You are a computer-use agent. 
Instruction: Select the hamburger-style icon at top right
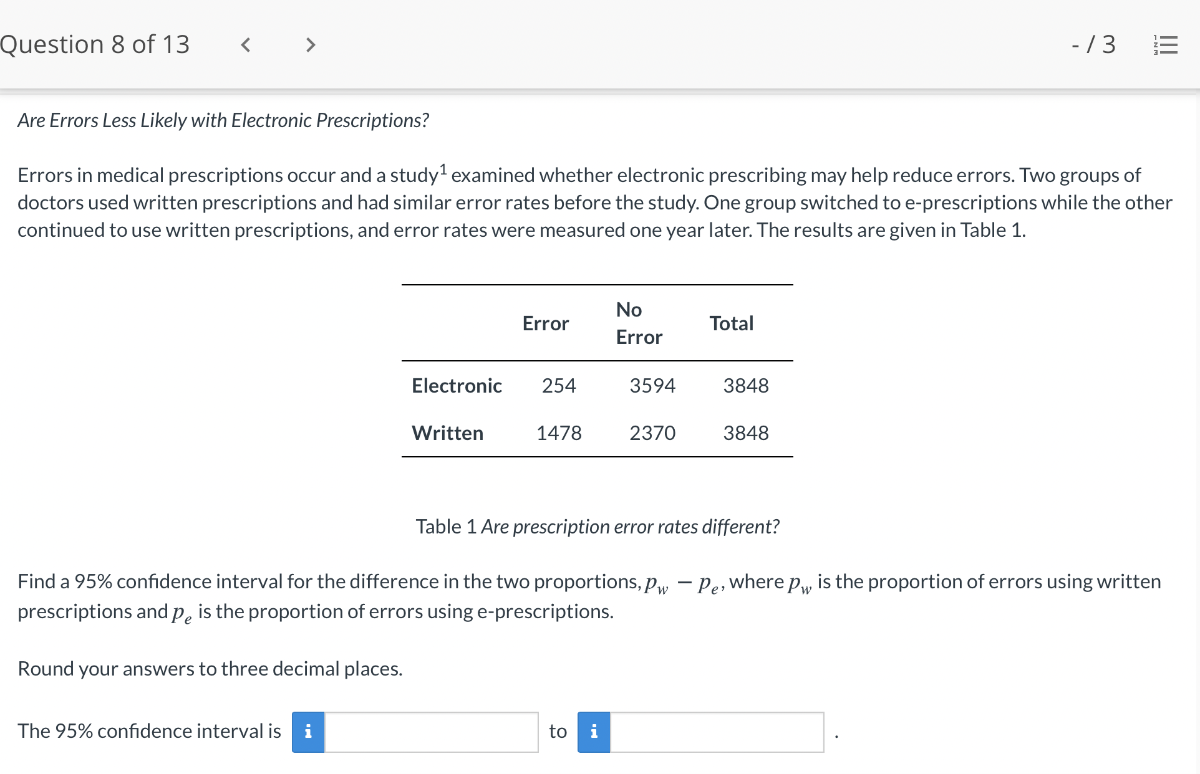[x=1168, y=44]
